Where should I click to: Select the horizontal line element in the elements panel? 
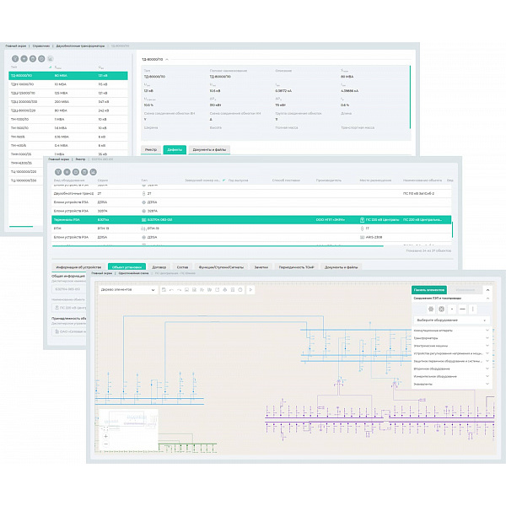click(x=462, y=310)
